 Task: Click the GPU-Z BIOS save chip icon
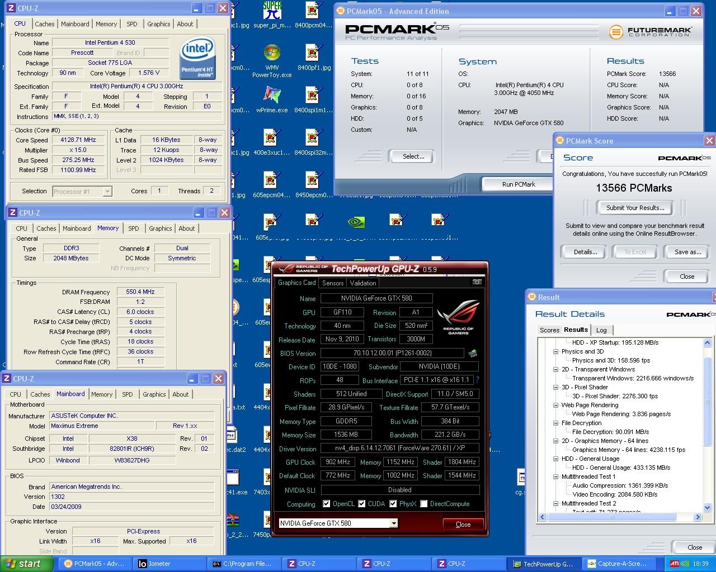[x=473, y=353]
